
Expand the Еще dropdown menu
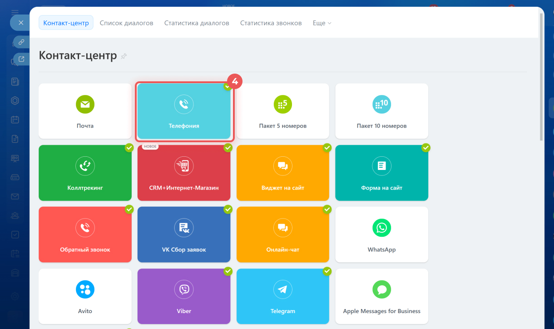pos(322,23)
